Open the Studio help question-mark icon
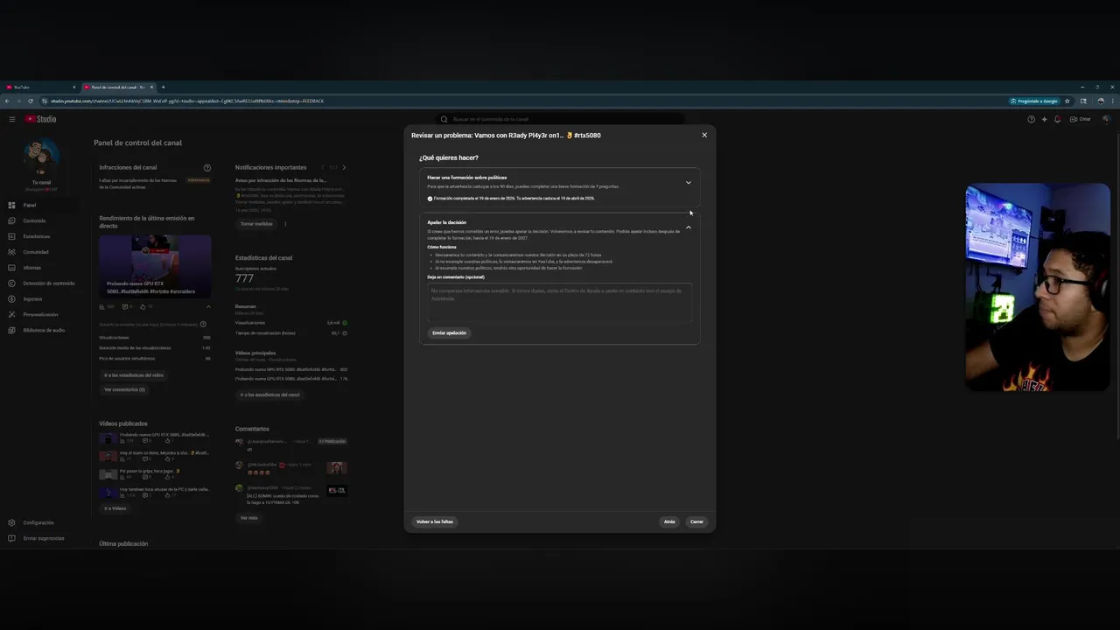The width and height of the screenshot is (1120, 630). click(x=1031, y=119)
